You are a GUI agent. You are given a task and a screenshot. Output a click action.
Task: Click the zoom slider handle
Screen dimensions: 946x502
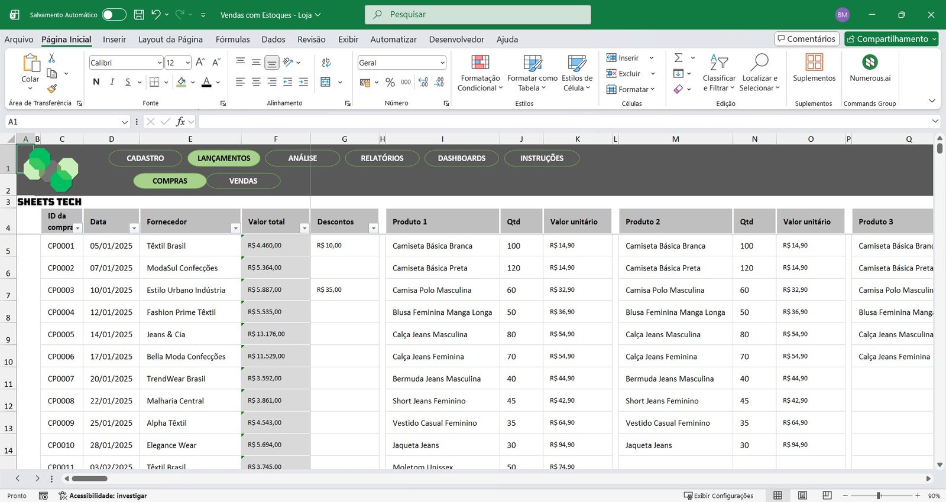pos(879,496)
